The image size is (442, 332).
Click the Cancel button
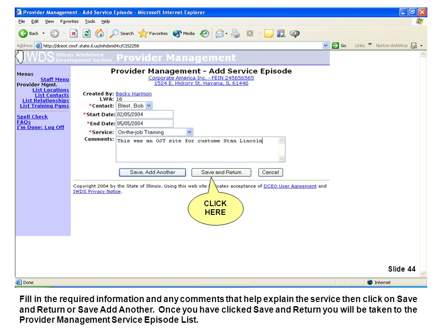pos(271,172)
